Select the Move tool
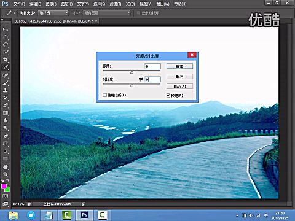Screen dimensions: 295x221 coord(6,29)
